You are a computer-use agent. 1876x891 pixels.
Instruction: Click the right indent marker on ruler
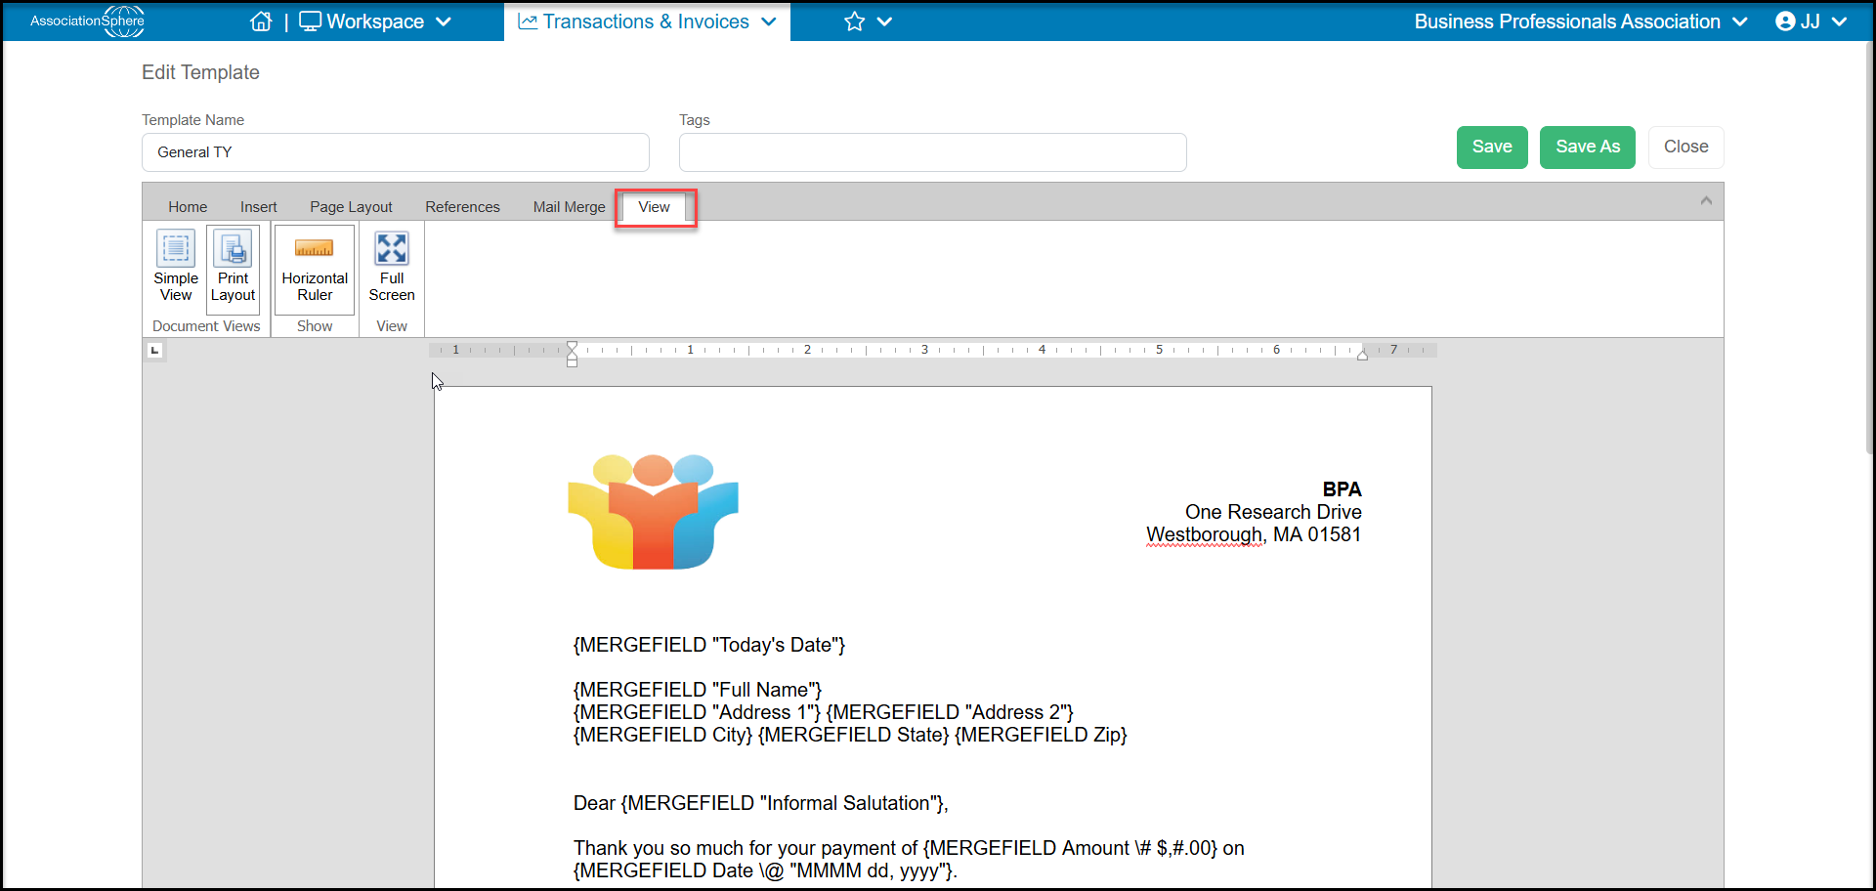point(1362,355)
